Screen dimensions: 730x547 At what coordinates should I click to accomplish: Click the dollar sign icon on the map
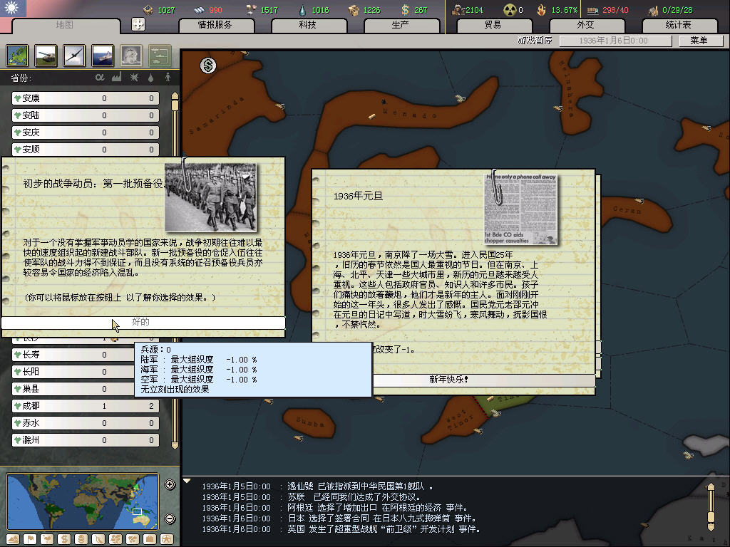click(208, 66)
